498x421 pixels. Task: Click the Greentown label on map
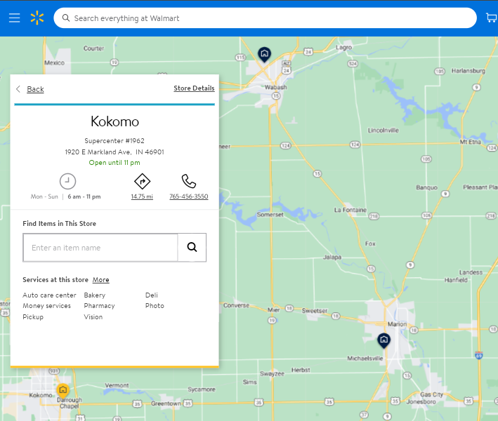(166, 403)
